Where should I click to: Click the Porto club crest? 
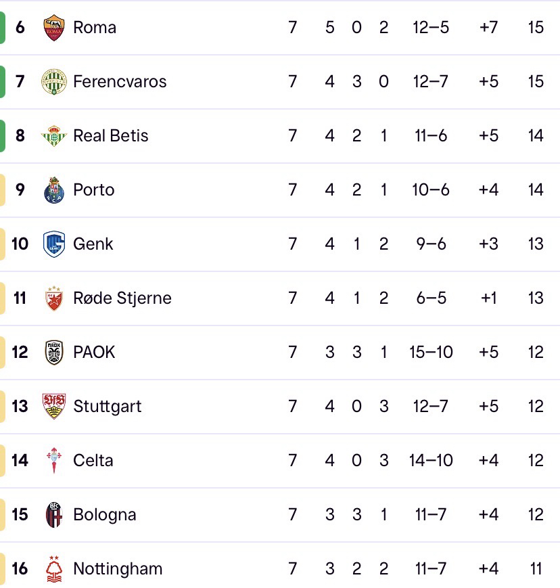pyautogui.click(x=53, y=190)
